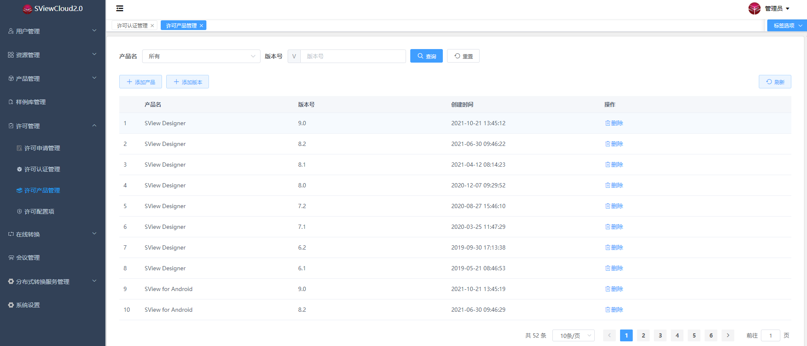Click the 许可产品管理 layers icon
The image size is (807, 346).
[19, 190]
